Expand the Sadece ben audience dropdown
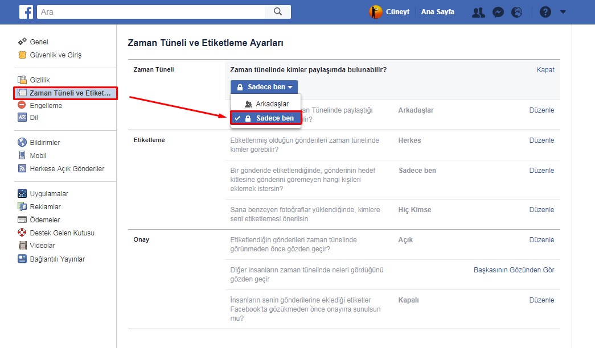 pos(264,87)
